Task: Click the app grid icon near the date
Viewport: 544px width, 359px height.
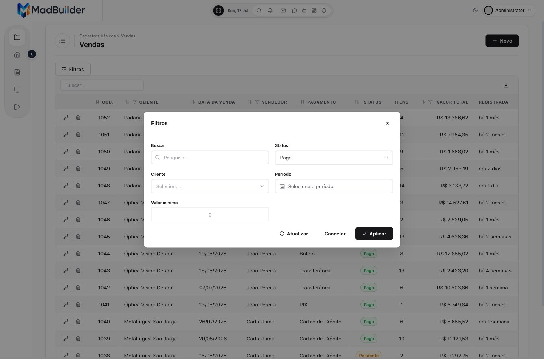Action: pyautogui.click(x=218, y=11)
